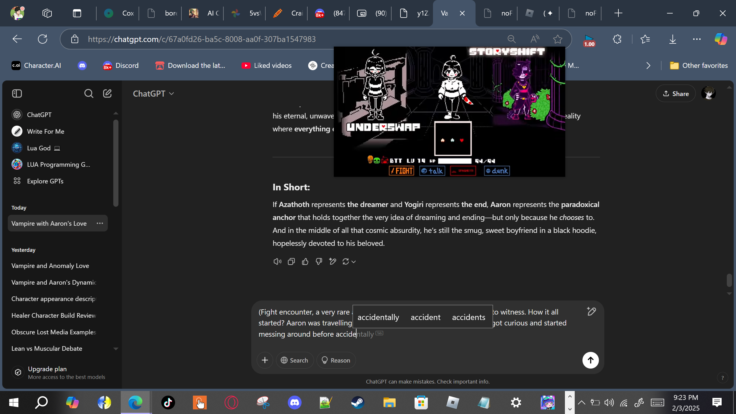The width and height of the screenshot is (736, 414).
Task: Toggle the Search web option
Action: click(x=294, y=360)
